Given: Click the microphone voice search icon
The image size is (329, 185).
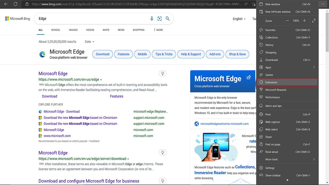Looking at the screenshot, I should coord(152,18).
